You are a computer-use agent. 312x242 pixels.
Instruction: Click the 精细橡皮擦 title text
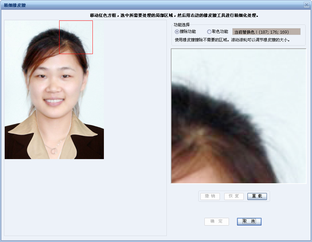(15, 5)
